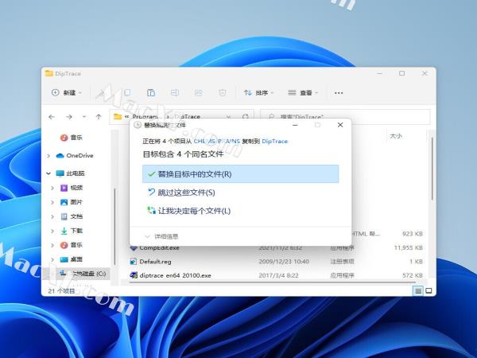Click the address bar folder icon

[118, 117]
